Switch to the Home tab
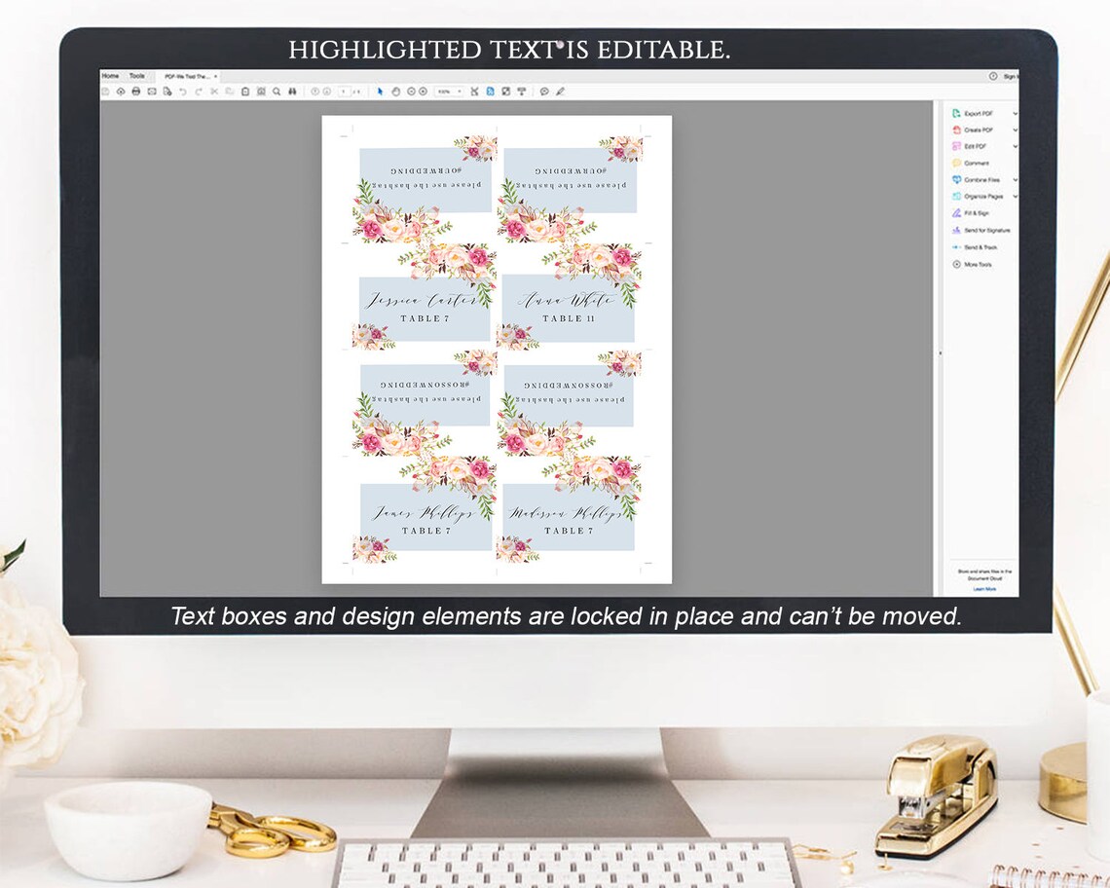This screenshot has width=1110, height=888. click(110, 75)
